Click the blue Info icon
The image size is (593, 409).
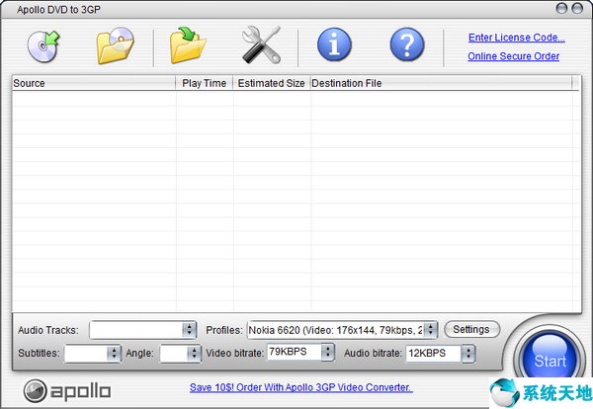pyautogui.click(x=334, y=46)
